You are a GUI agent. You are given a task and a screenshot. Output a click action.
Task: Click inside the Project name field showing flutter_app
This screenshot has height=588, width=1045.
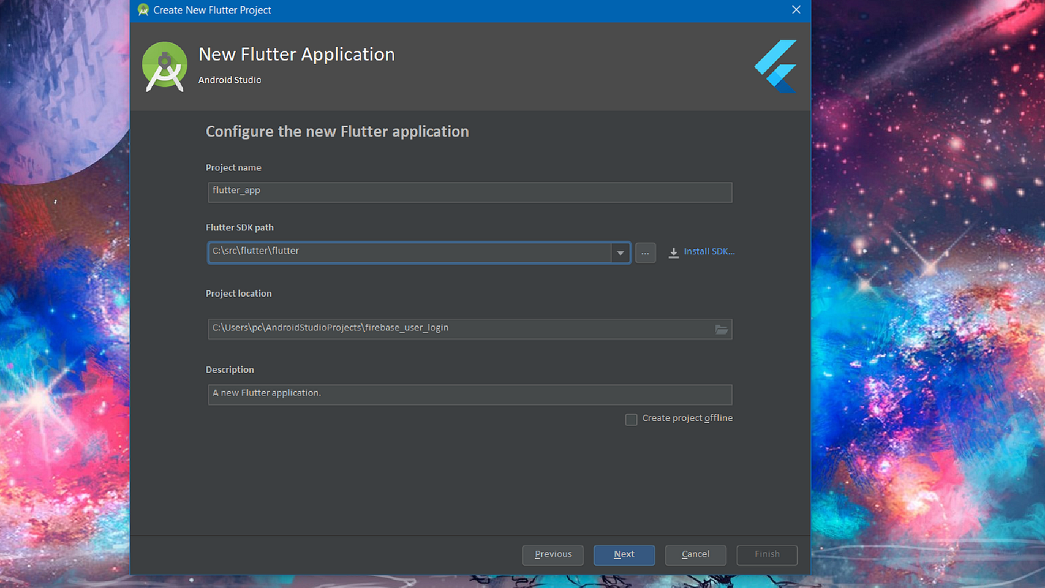(470, 192)
